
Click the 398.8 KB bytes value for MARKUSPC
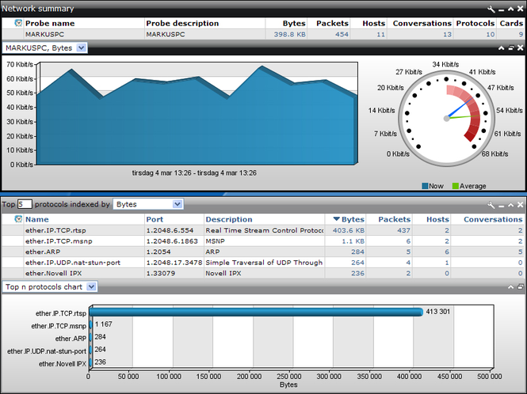coord(290,35)
